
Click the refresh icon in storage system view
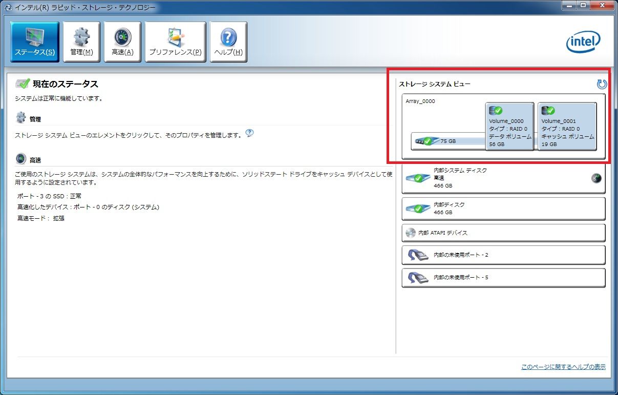[x=602, y=84]
